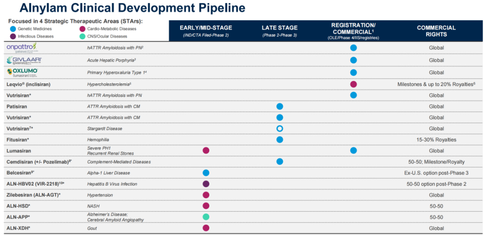The height and width of the screenshot is (235, 484).
Task: Click the registration dot in the Onpattro row
Action: click(354, 48)
